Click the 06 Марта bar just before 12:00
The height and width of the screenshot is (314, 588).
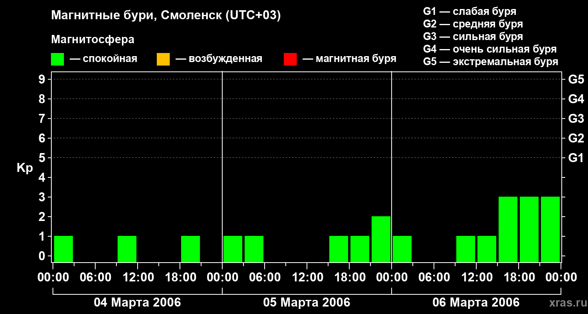(x=466, y=249)
